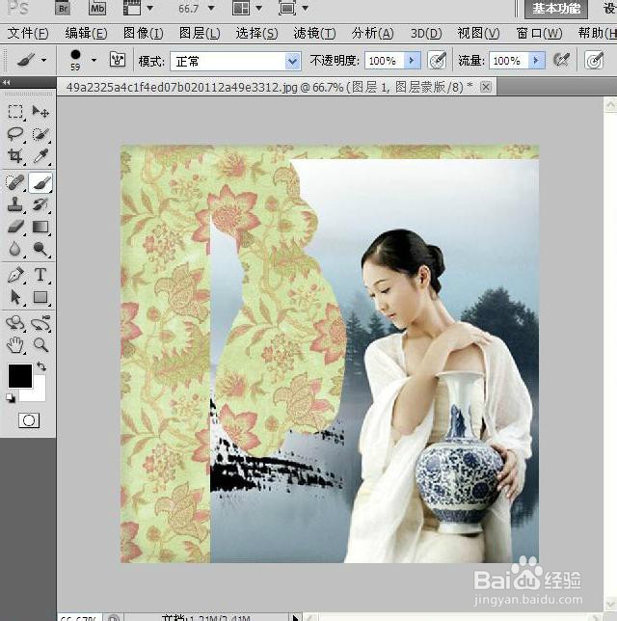This screenshot has width=617, height=621.
Task: Toggle tablet pressure for opacity
Action: (x=438, y=61)
